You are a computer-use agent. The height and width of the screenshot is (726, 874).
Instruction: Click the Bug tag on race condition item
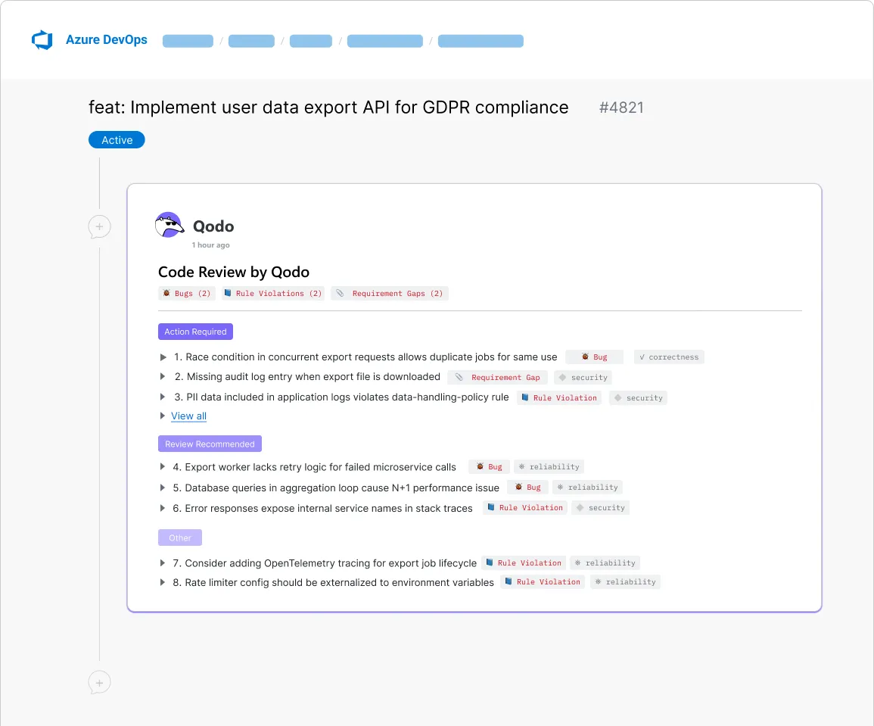point(594,357)
